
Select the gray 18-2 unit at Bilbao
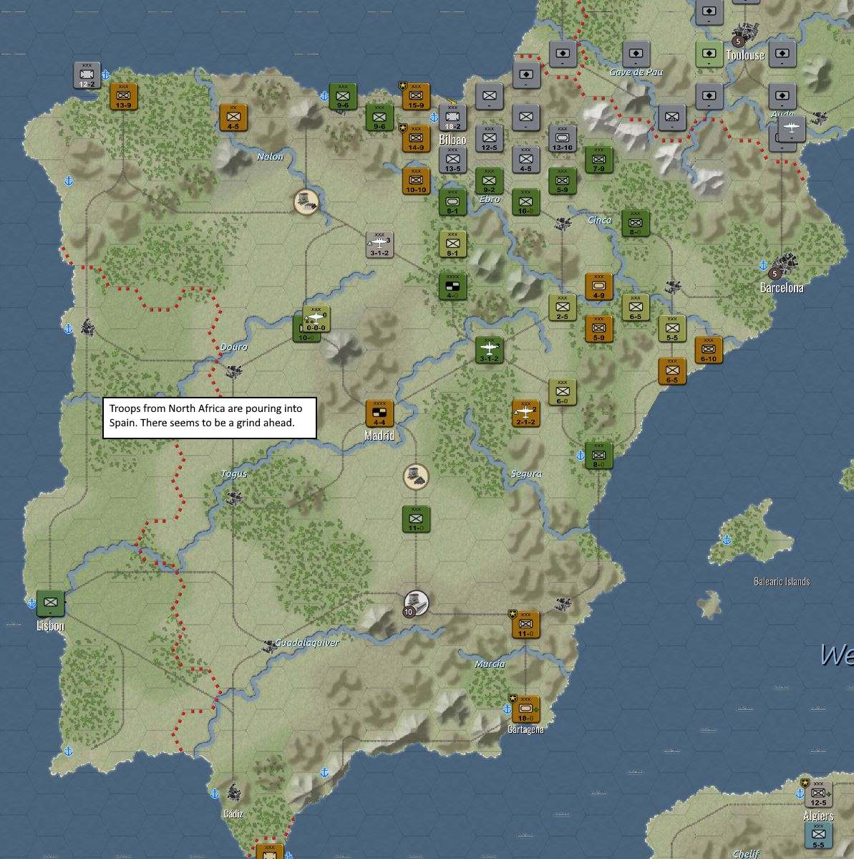pyautogui.click(x=452, y=117)
